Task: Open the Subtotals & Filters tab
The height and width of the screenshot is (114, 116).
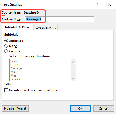Action: click(18, 27)
